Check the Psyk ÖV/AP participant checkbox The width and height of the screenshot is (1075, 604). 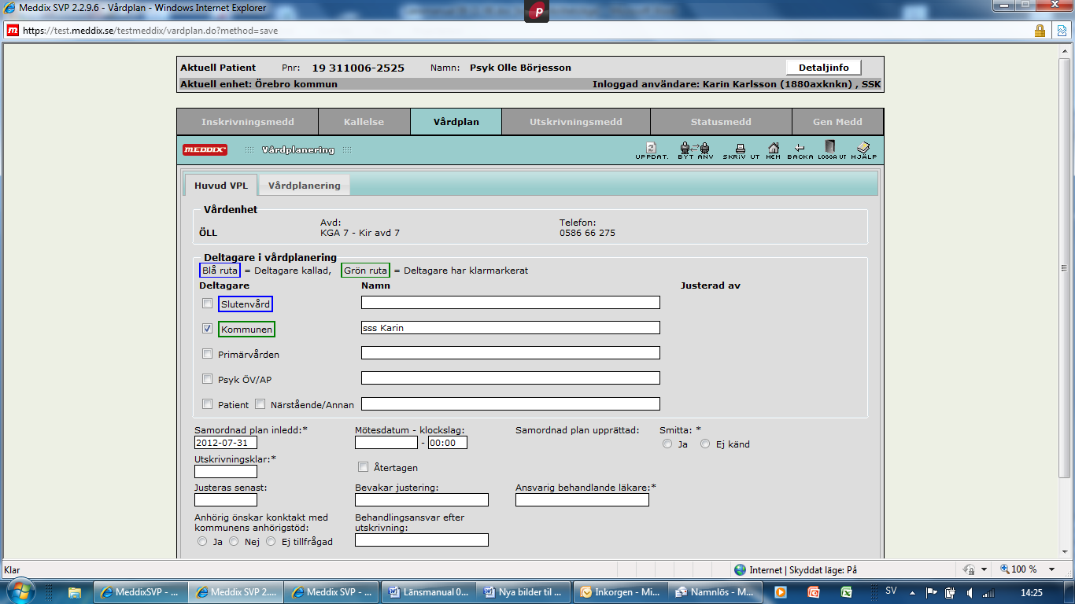click(207, 378)
